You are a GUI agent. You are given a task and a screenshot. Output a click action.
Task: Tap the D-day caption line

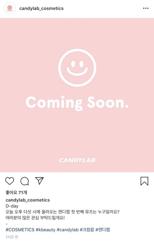pyautogui.click(x=12, y=206)
